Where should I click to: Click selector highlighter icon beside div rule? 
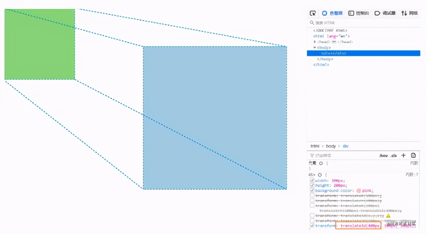(319, 175)
